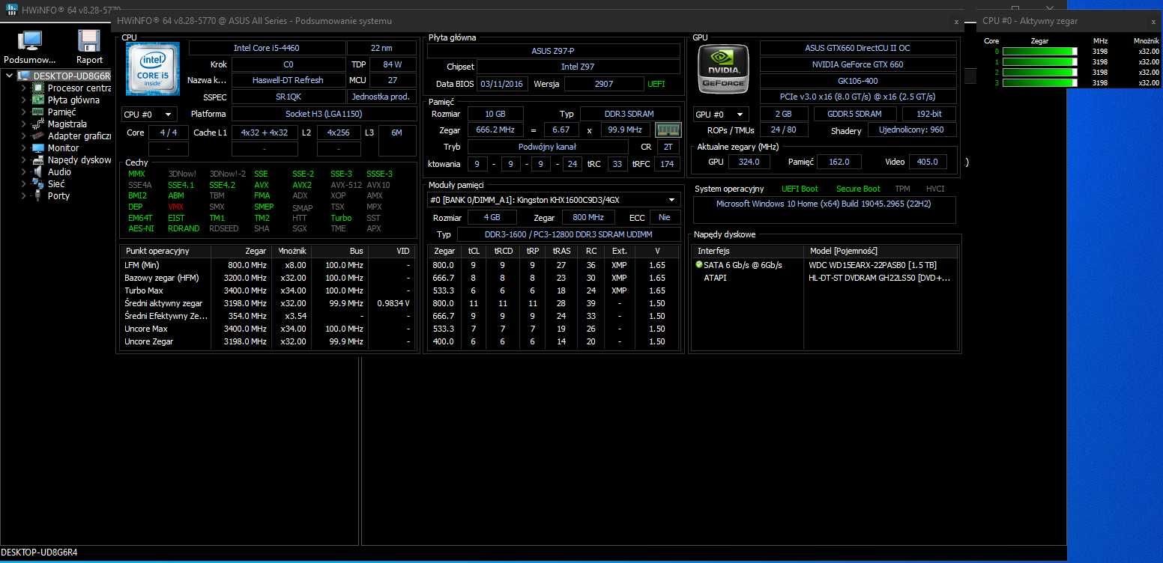Click the red VMX feature flag
This screenshot has width=1163, height=563.
point(176,207)
